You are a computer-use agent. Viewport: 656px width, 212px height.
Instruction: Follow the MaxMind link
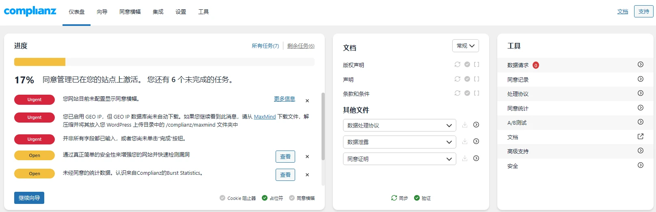click(265, 117)
